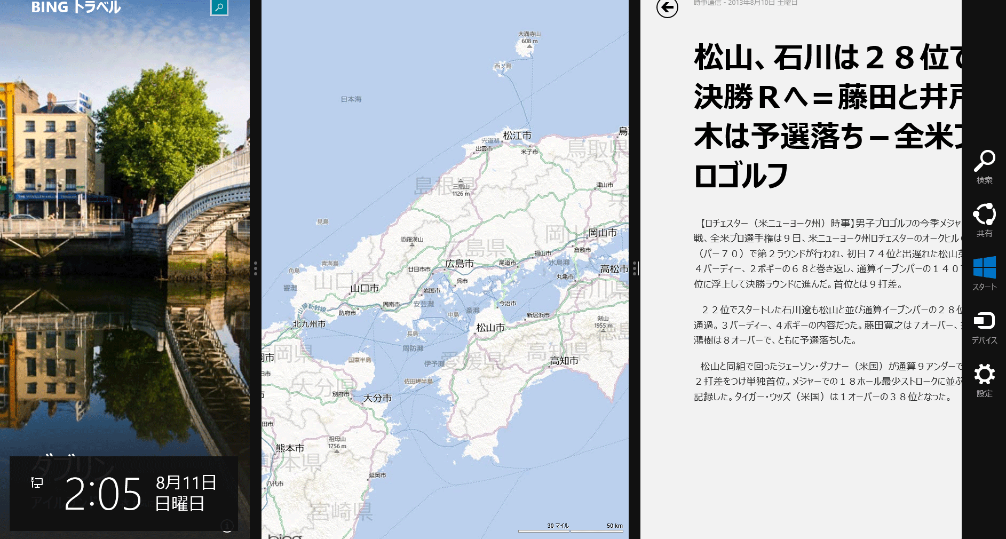Click the news headline starting 松山、石川は２８位
1006x539 pixels.
pos(828,116)
